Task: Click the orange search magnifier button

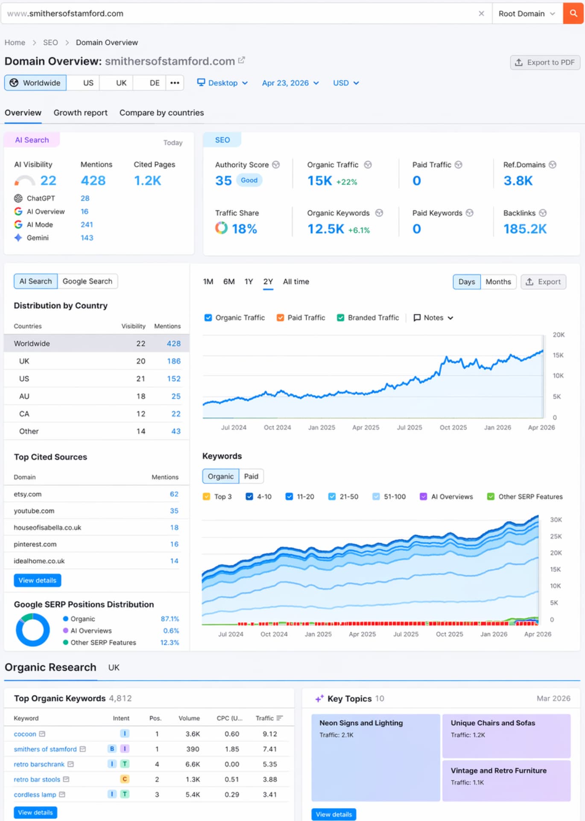Action: point(573,14)
